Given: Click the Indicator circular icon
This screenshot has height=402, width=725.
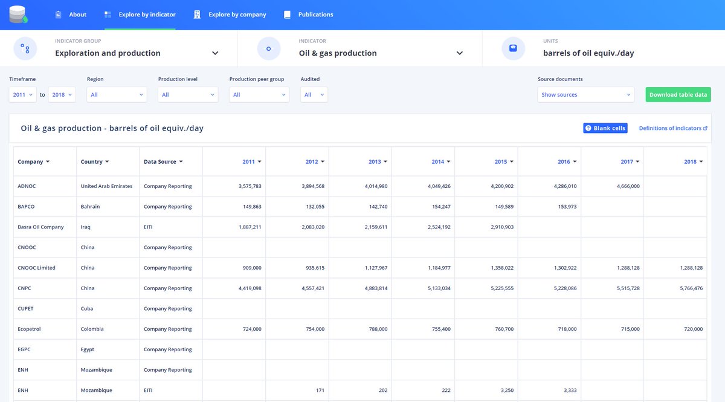Looking at the screenshot, I should pyautogui.click(x=269, y=48).
